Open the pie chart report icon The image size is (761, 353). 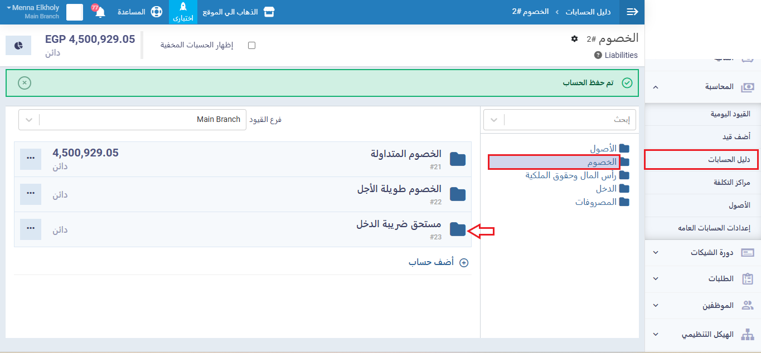point(18,45)
